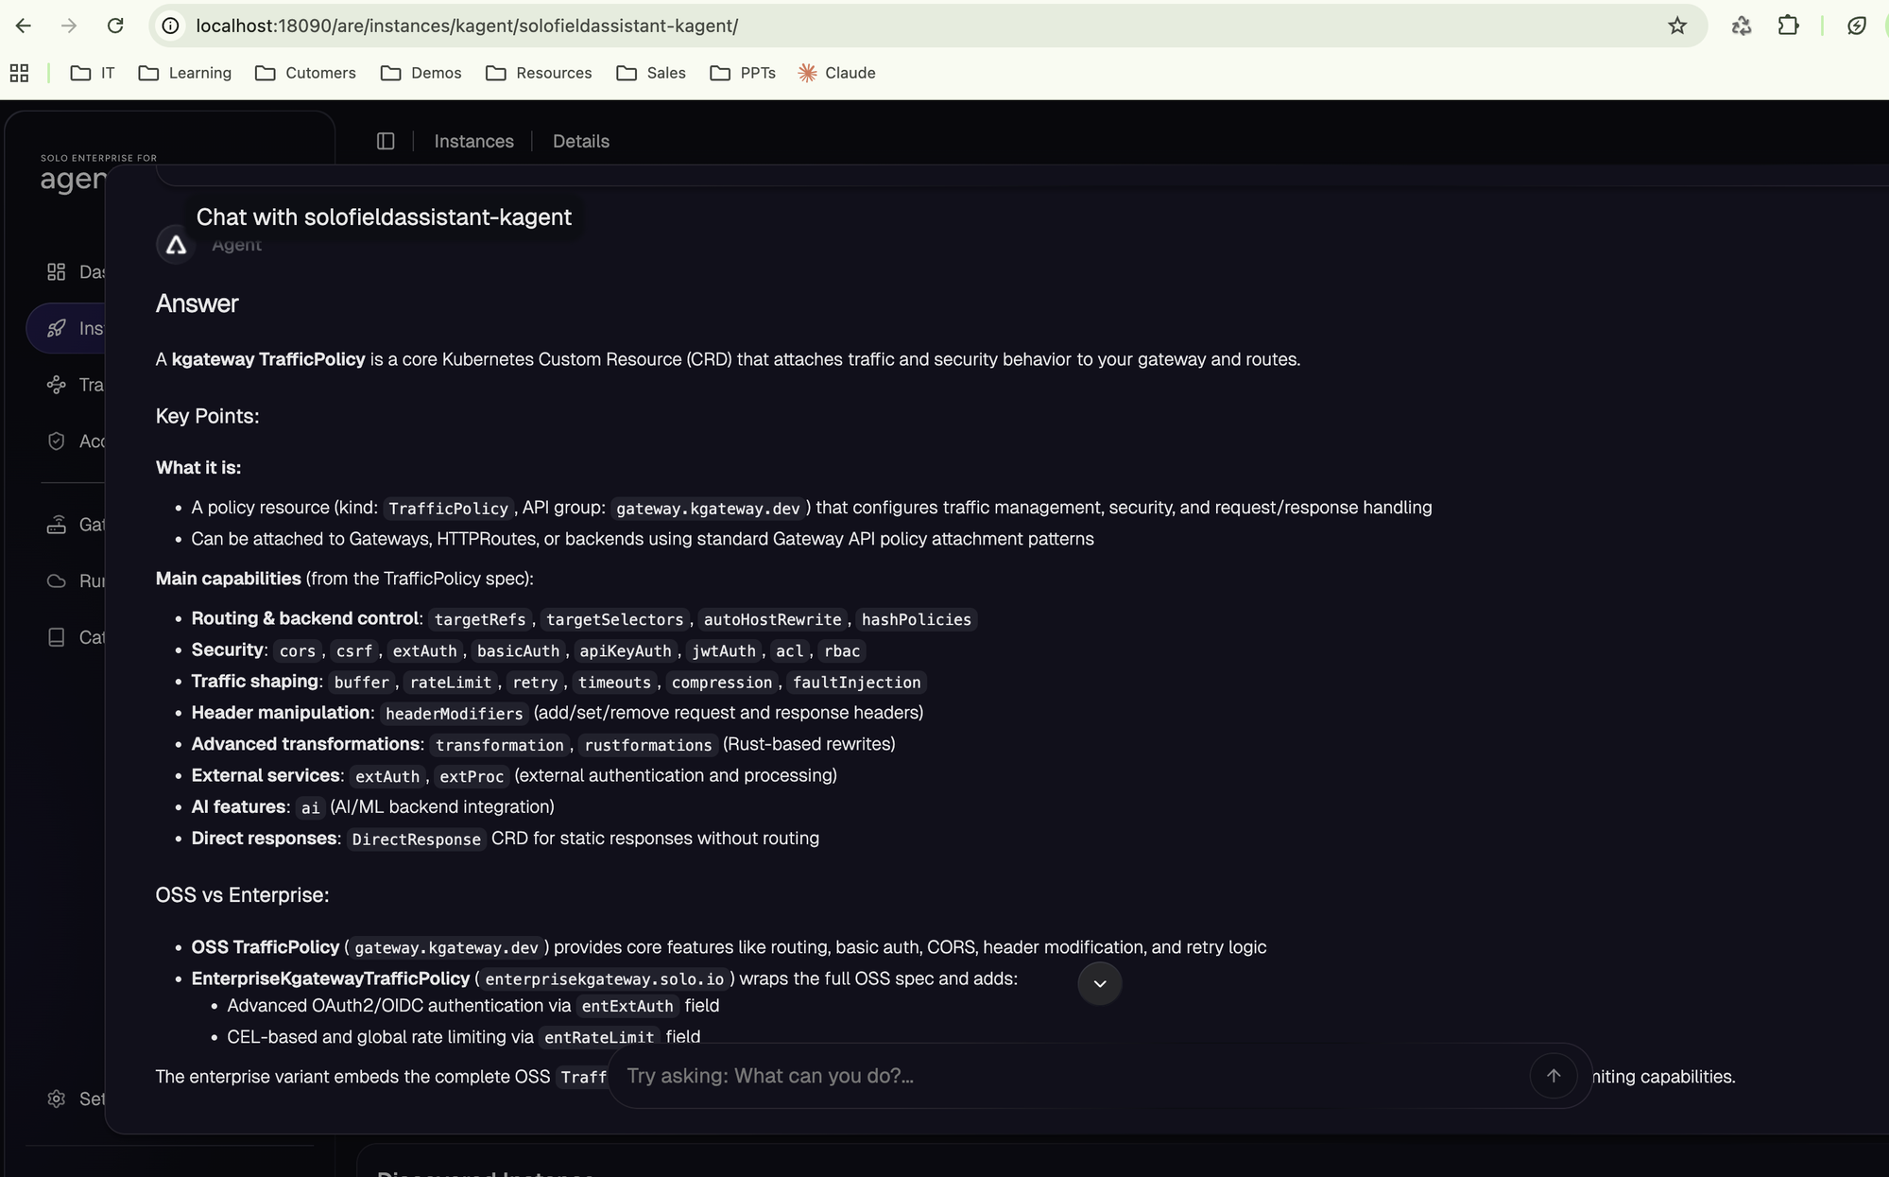The height and width of the screenshot is (1177, 1889).
Task: Send the chat message with arrow button
Action: tap(1553, 1076)
